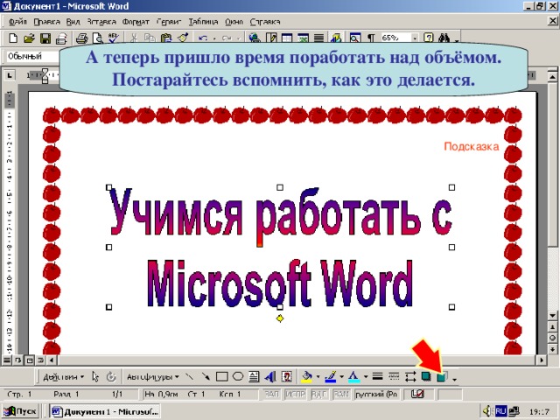The image size is (560, 420).
Task: Open the Автофигуры shapes menu
Action: 153,377
